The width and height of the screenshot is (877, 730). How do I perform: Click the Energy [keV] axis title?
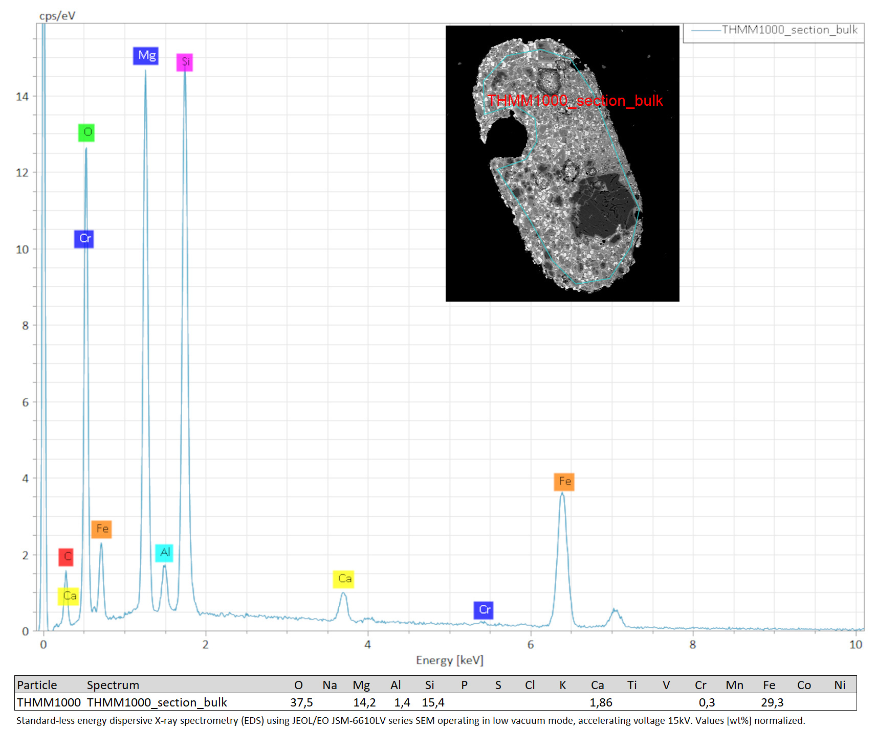[449, 660]
